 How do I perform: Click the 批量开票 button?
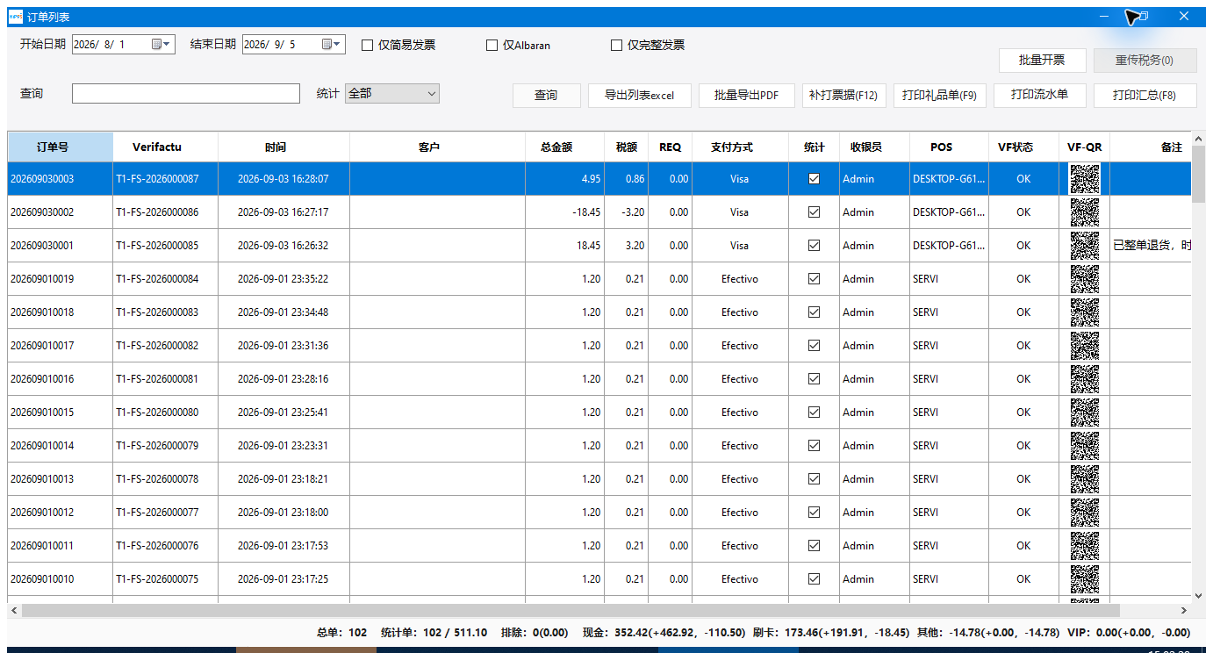[x=1042, y=60]
